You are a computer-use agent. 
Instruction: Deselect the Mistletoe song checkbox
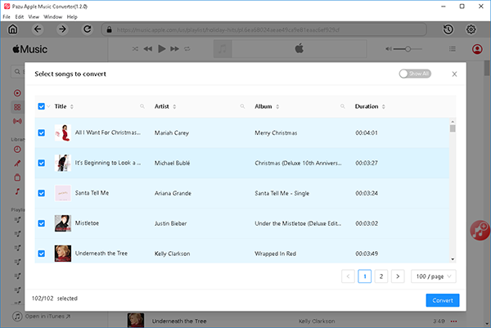click(42, 223)
